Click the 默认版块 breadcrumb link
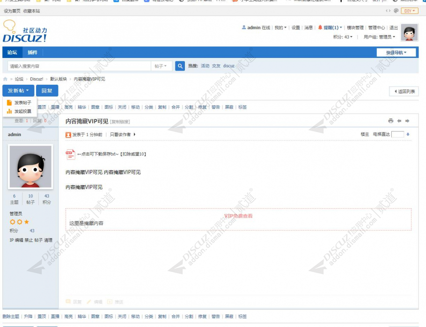Image resolution: width=426 pixels, height=327 pixels. point(59,79)
